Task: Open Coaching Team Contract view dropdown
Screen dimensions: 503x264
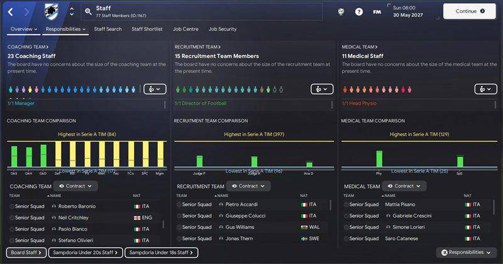Action: (x=75, y=186)
